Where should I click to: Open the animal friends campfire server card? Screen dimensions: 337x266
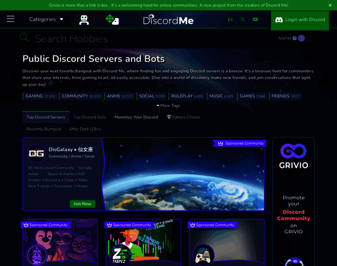pos(60,243)
